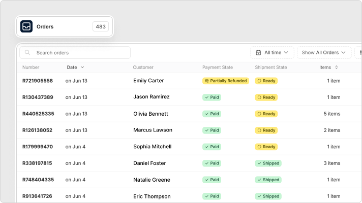
Task: Click the search magnifier icon
Action: point(27,53)
